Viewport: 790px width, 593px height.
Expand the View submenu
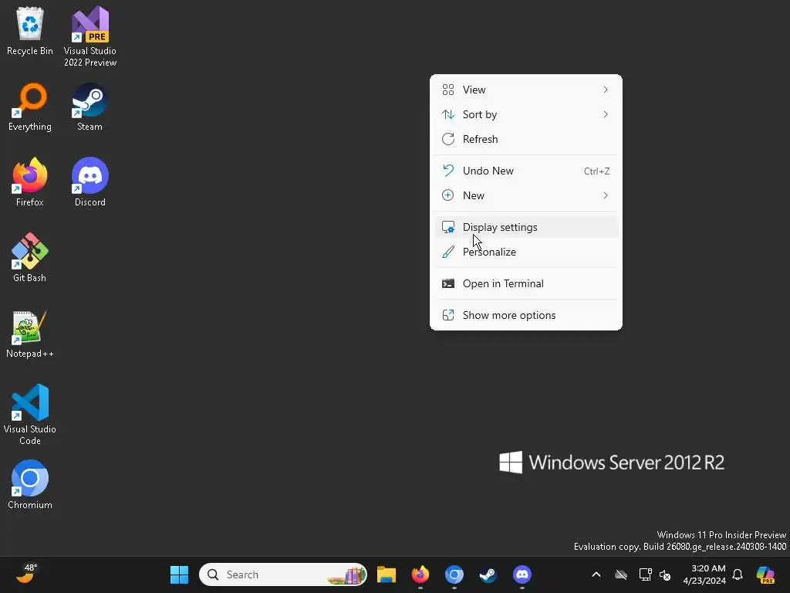pos(526,90)
